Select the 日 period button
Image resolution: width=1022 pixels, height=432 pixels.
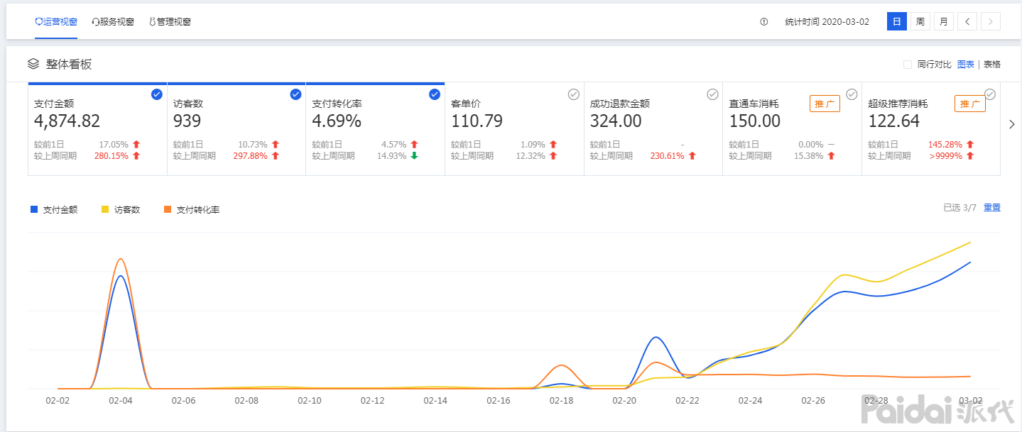pyautogui.click(x=897, y=21)
